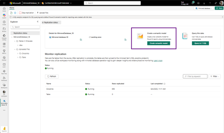Expand the Groceries folder in Explorer

pyautogui.click(x=18, y=53)
